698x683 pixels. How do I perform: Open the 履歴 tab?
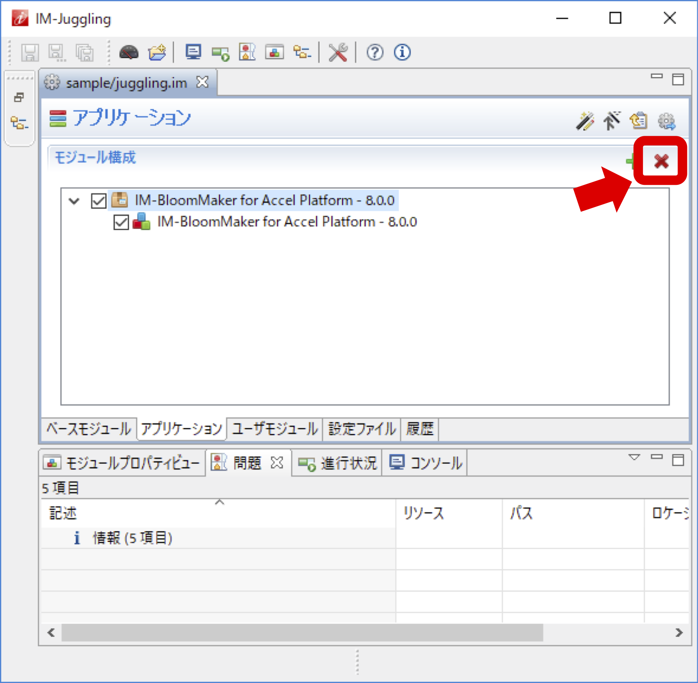[x=420, y=429]
